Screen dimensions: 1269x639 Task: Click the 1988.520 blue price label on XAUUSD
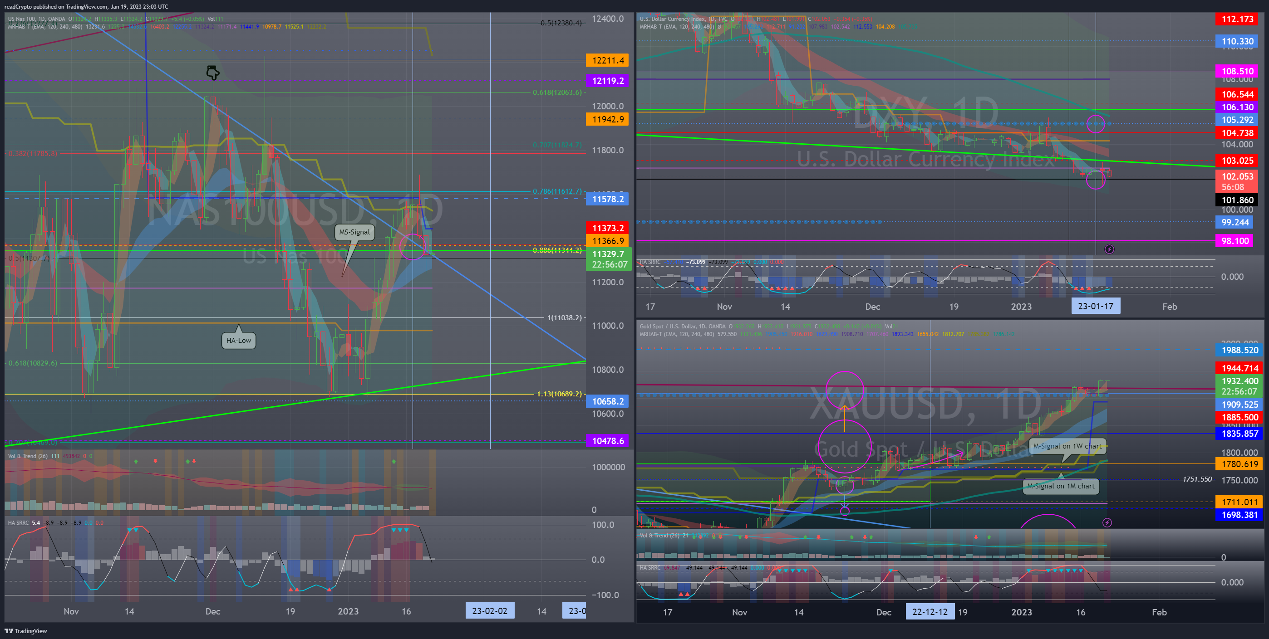[x=1239, y=350]
